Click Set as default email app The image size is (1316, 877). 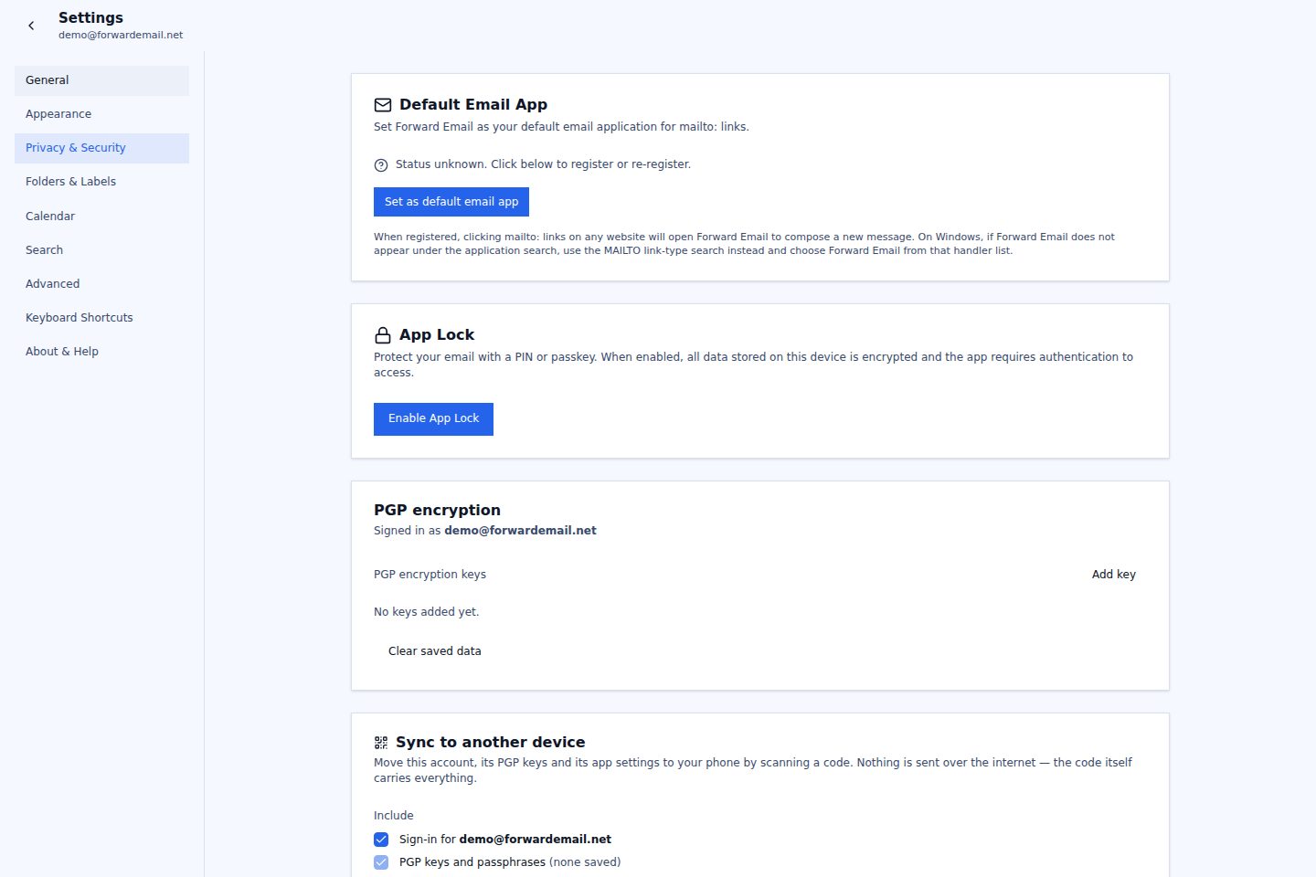[x=451, y=202]
